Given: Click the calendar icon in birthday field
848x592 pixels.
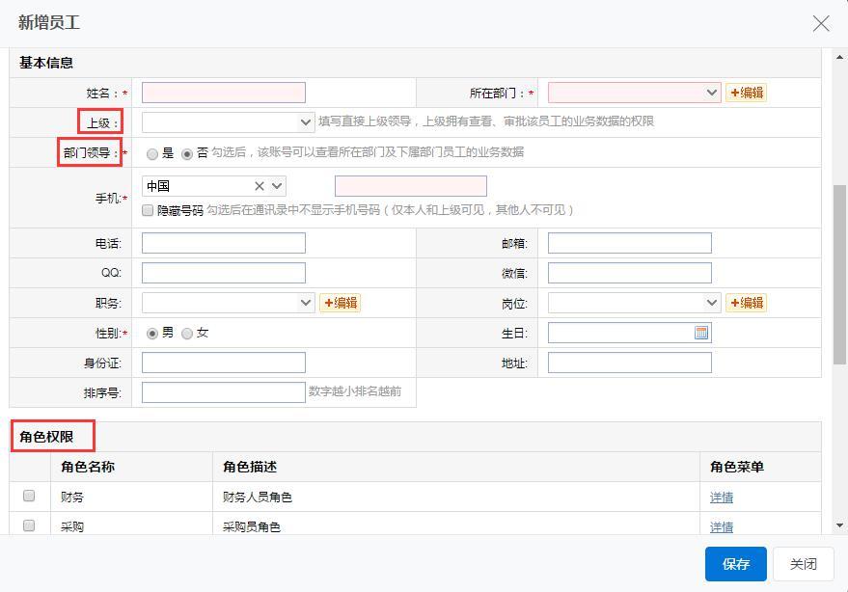Looking at the screenshot, I should click(x=701, y=333).
